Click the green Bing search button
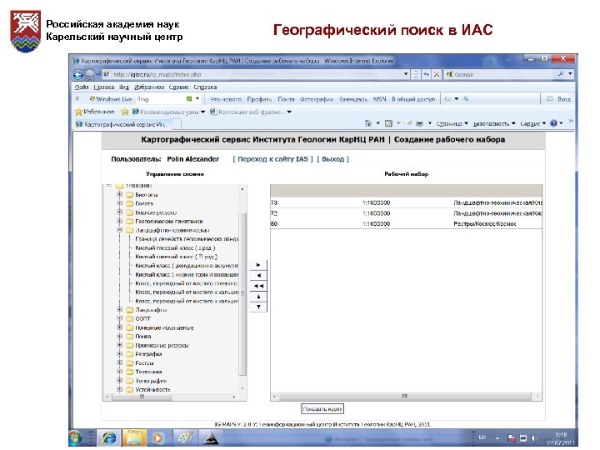Image resolution: width=600 pixels, height=450 pixels. pos(189,98)
